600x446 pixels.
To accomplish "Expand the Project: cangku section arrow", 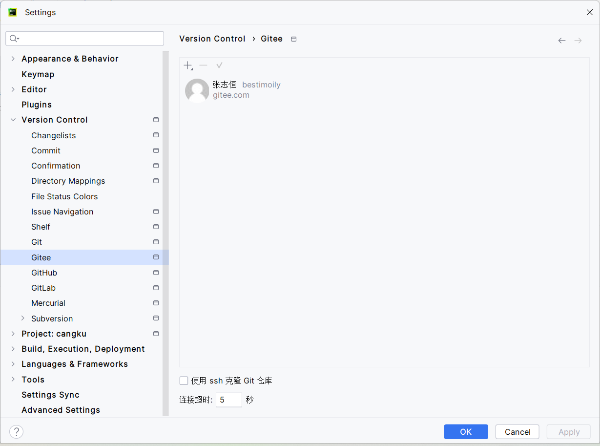I will (13, 334).
